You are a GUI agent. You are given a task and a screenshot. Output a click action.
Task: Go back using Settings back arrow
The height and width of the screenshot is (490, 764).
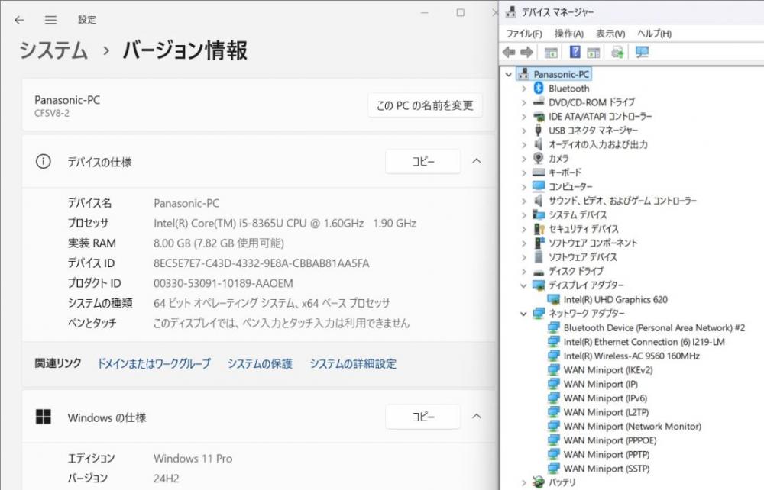point(19,20)
